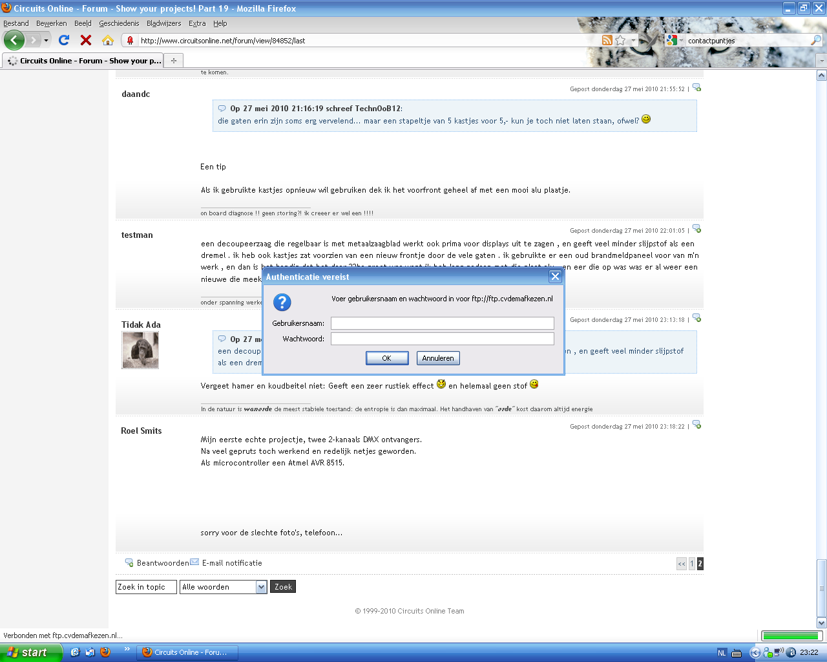The height and width of the screenshot is (662, 827).
Task: Open the search engine selector dropdown
Action: [x=676, y=40]
